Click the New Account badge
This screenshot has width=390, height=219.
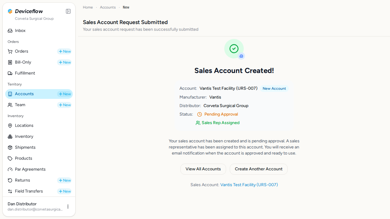[x=274, y=89]
